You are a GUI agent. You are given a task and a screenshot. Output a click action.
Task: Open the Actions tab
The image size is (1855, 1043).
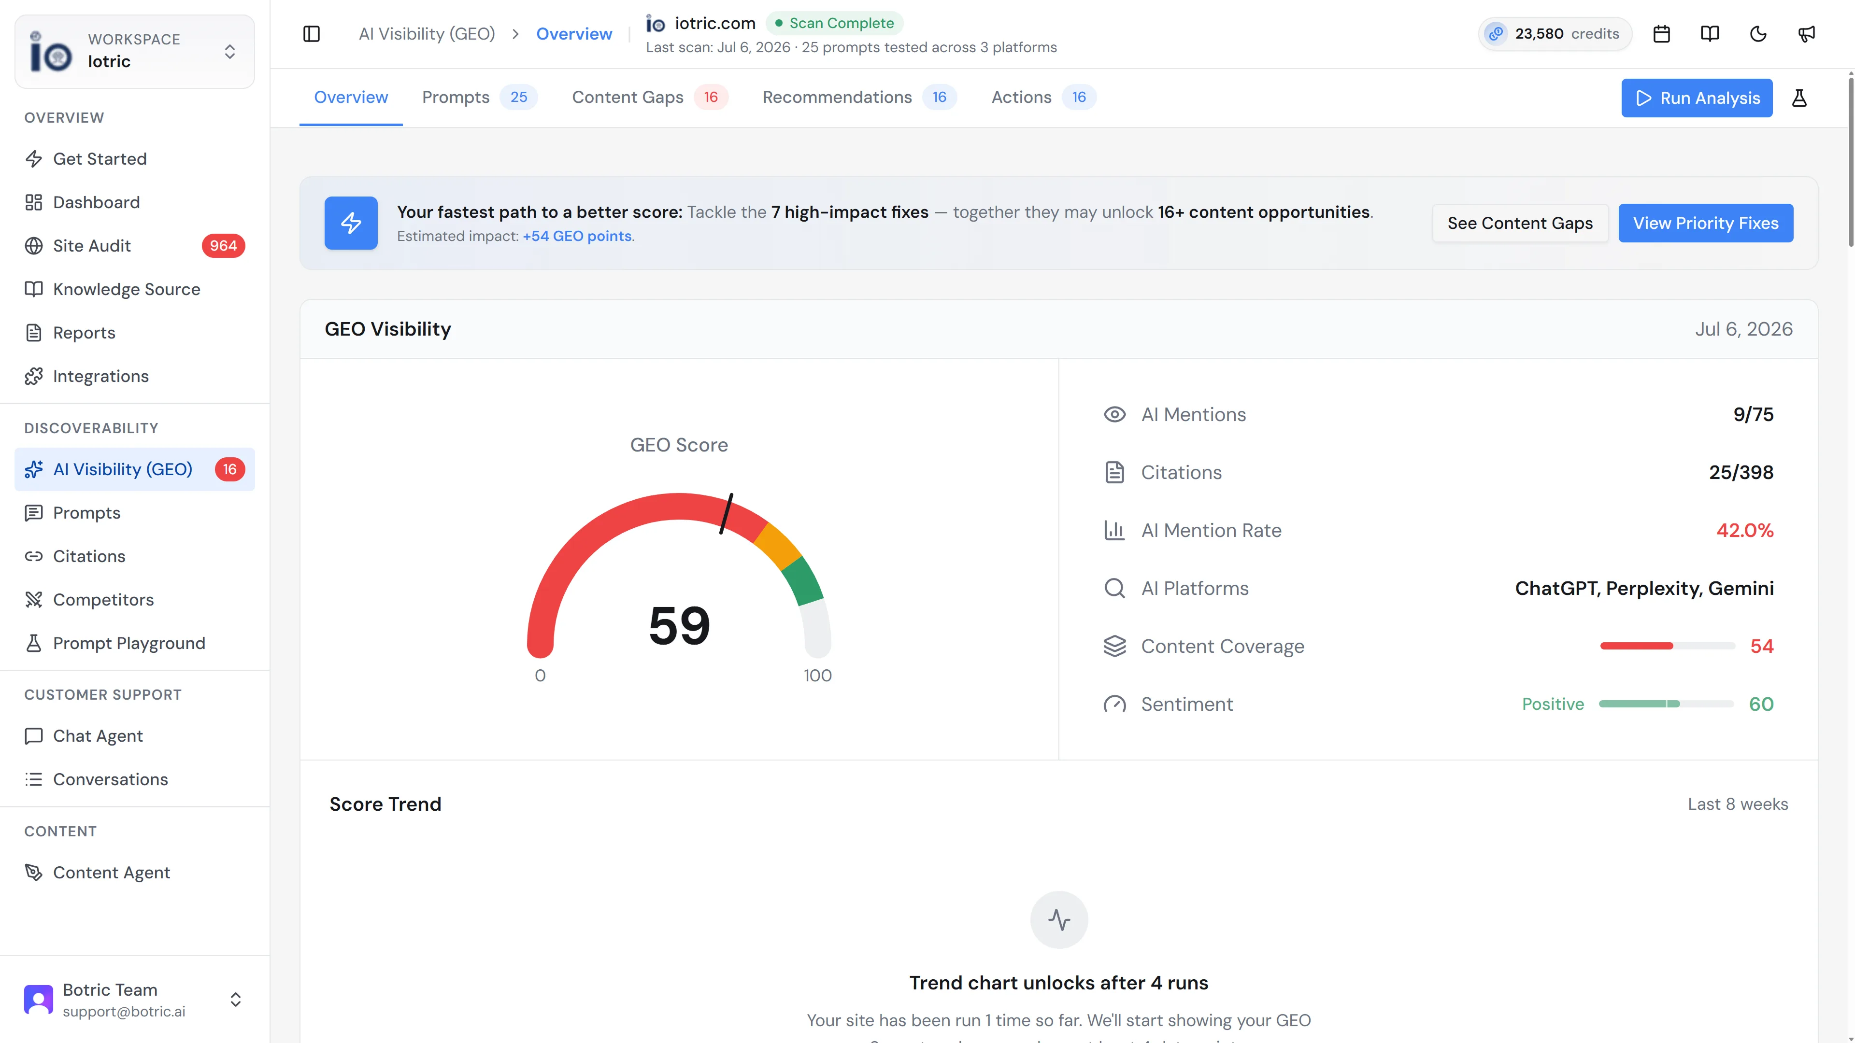pos(1043,97)
